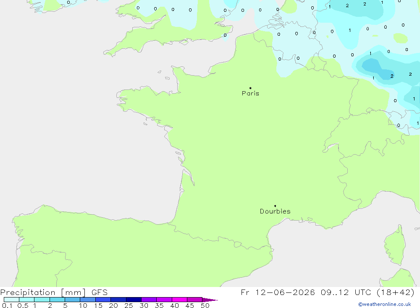Click the Dourbies location dot marker

click(x=275, y=206)
